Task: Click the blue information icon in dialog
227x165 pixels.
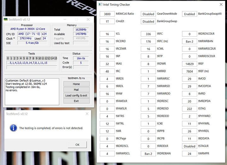Action: tap(13, 128)
